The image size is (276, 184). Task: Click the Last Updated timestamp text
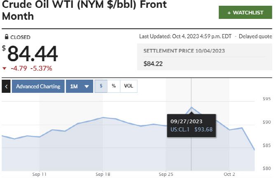click(186, 37)
